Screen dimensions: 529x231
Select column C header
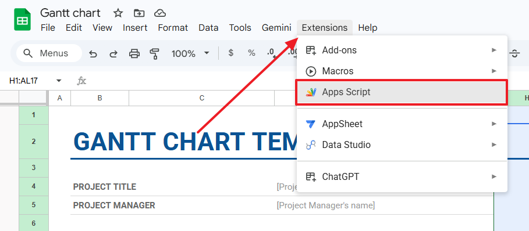[202, 98]
